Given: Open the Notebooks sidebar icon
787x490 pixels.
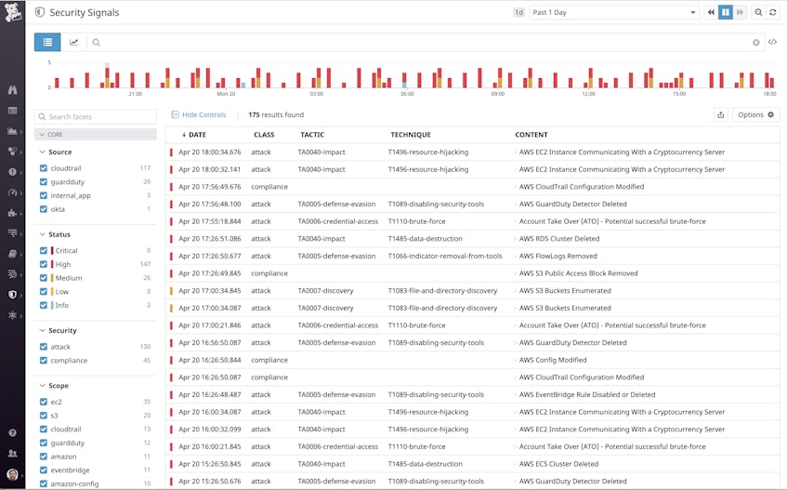Looking at the screenshot, I should (x=13, y=254).
